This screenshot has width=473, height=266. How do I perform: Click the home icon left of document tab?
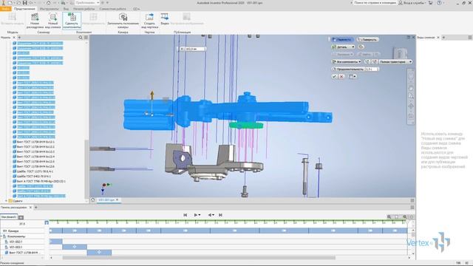[x=93, y=200]
